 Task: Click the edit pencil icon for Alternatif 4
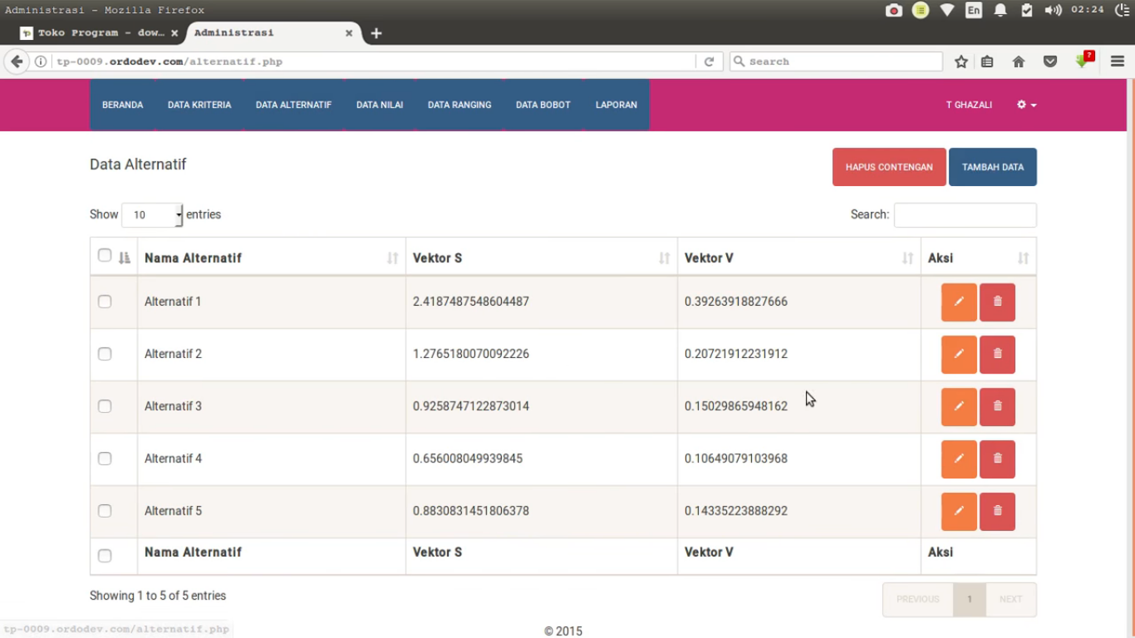[959, 459]
